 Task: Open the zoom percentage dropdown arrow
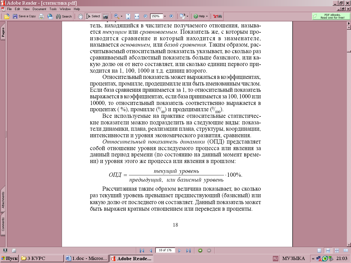[x=165, y=16]
